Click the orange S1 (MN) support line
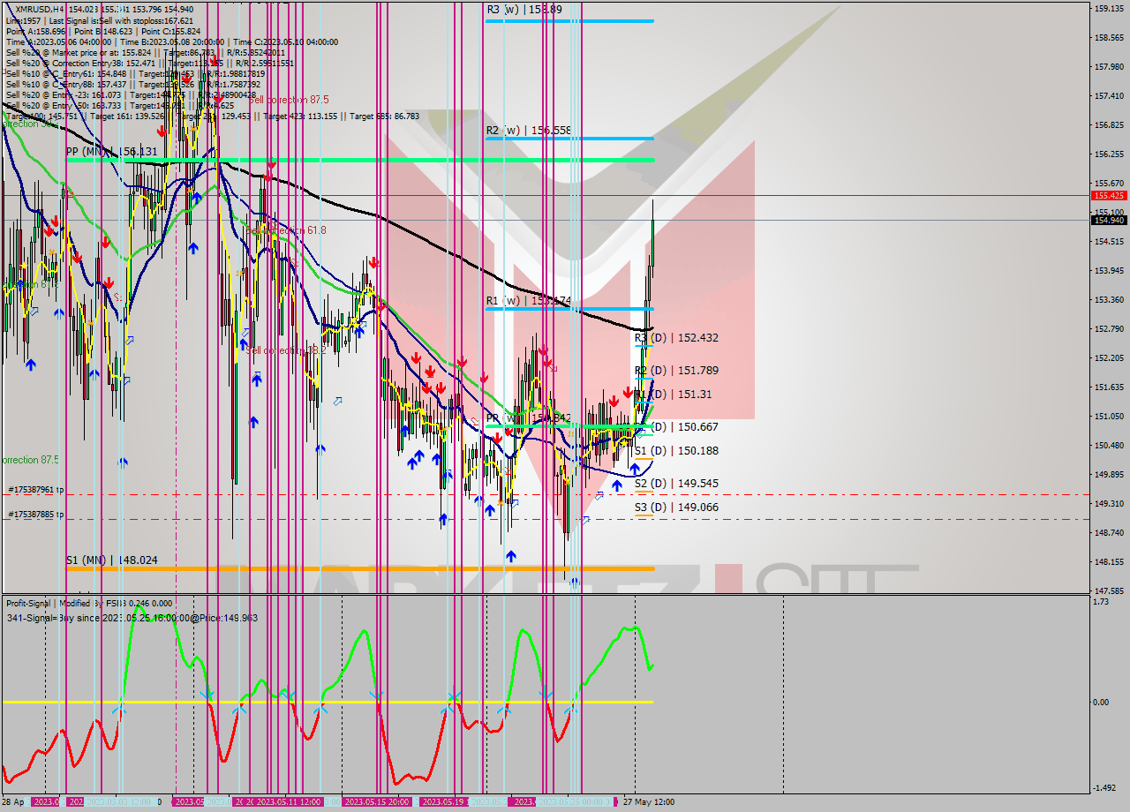Screen dimensions: 1130x812 (353, 571)
